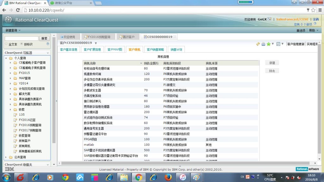Switch to the 销售计划 tab
The image size is (324, 182).
[176, 50]
